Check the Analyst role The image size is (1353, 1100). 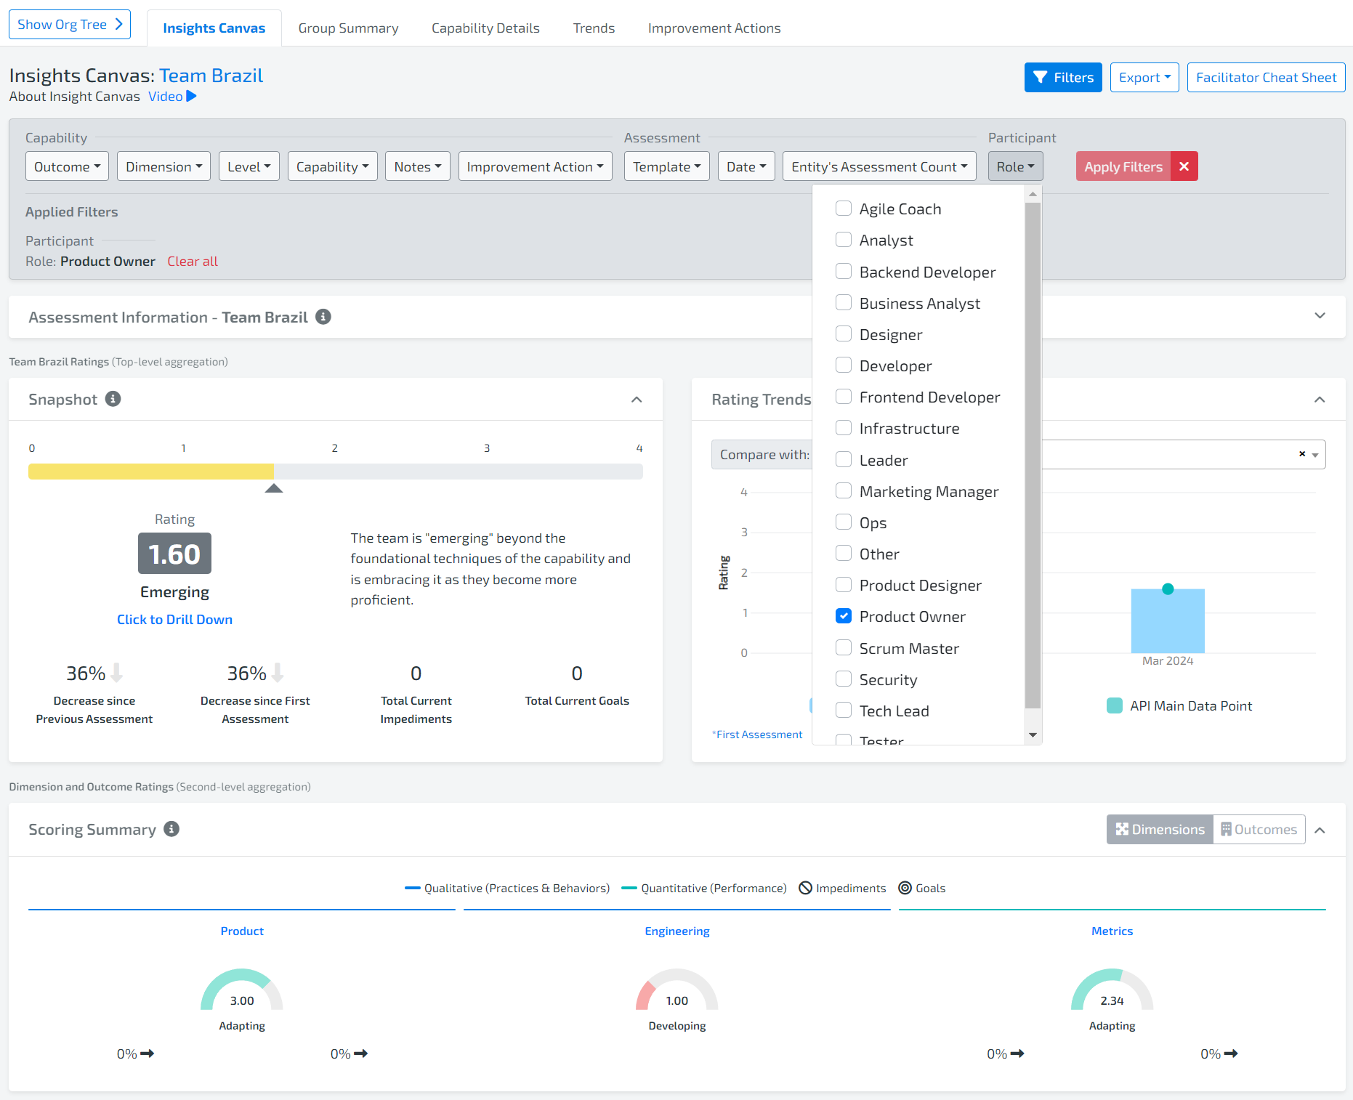point(844,240)
